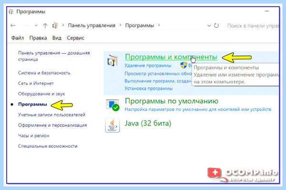The width and height of the screenshot is (286, 190).
Task: Minimize the Программы window
Action: pos(267,11)
